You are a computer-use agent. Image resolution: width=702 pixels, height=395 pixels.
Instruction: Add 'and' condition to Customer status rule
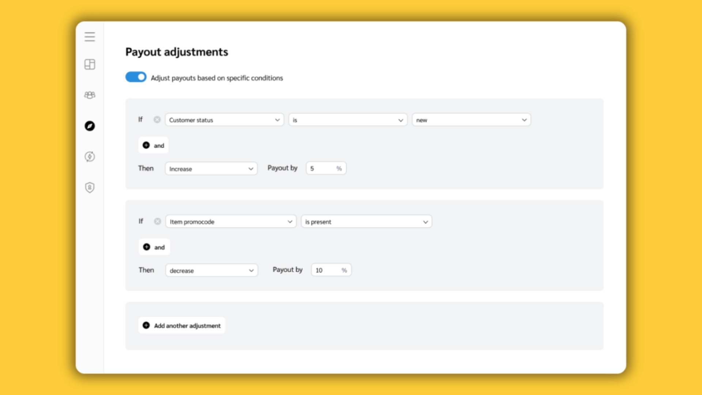tap(153, 145)
